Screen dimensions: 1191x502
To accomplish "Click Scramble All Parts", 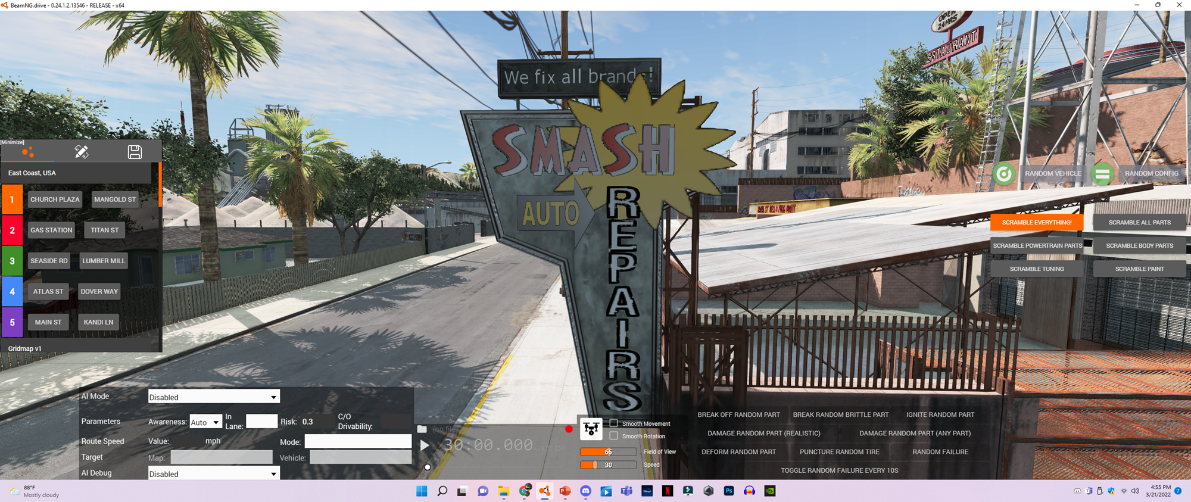I will coord(1139,222).
